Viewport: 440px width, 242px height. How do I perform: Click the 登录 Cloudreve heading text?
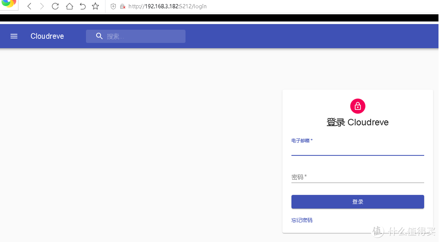tap(357, 122)
